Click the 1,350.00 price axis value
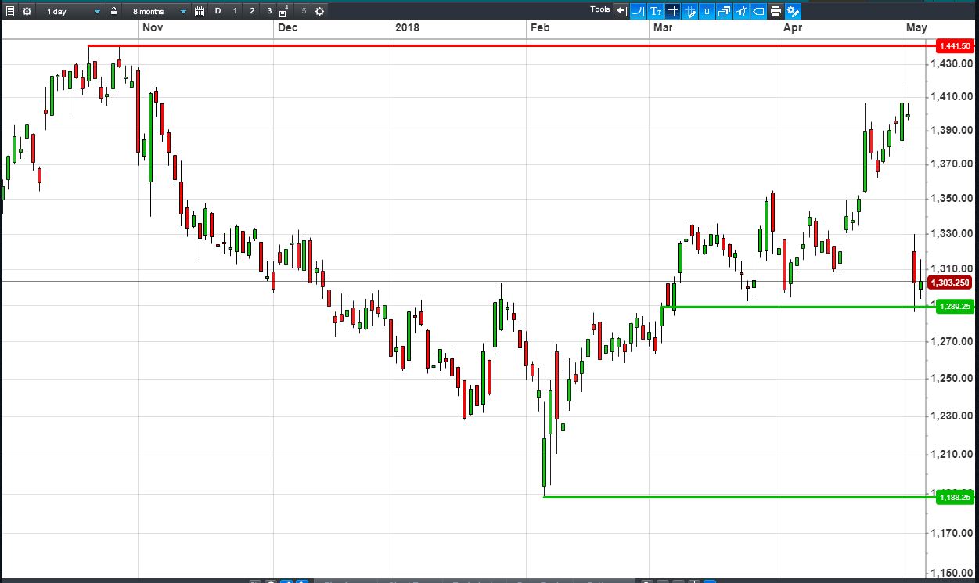 [x=952, y=199]
